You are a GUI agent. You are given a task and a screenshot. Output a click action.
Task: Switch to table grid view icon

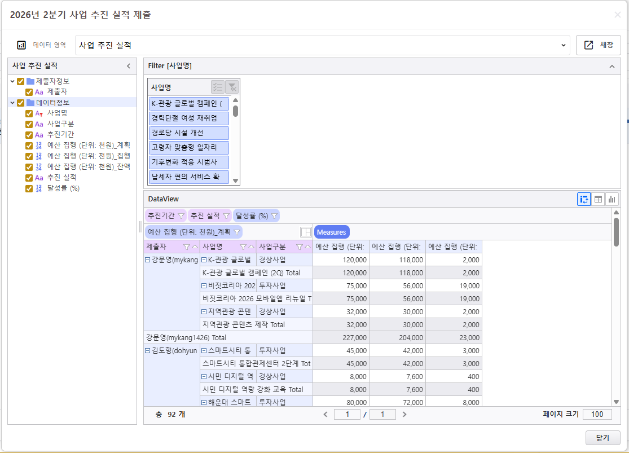coord(598,199)
